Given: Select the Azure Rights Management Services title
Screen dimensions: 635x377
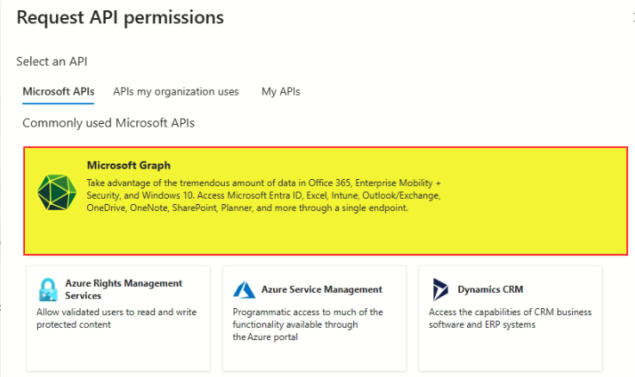Looking at the screenshot, I should coord(123,289).
